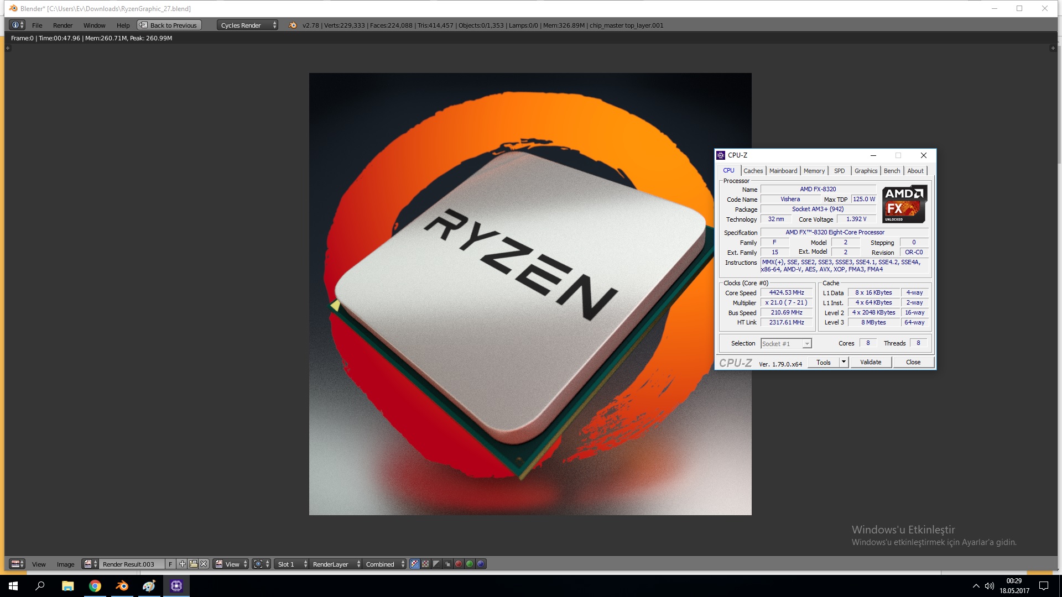This screenshot has width=1062, height=597.
Task: Open Blender's File menu
Action: tap(37, 25)
